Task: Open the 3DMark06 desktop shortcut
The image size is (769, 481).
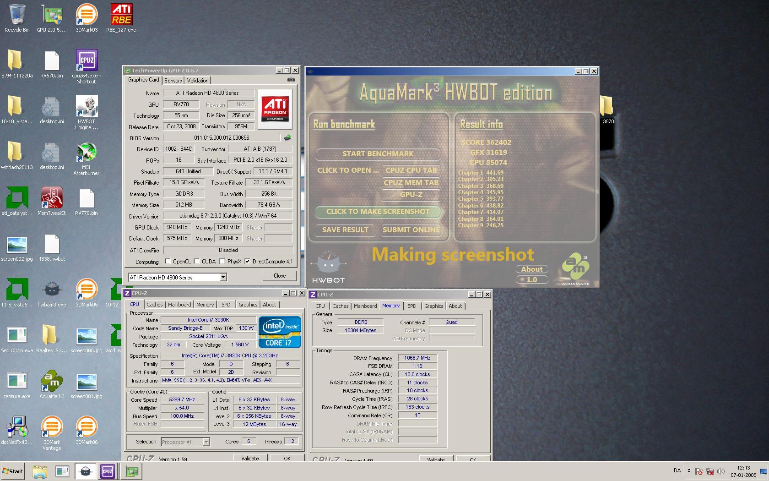Action: click(x=87, y=431)
